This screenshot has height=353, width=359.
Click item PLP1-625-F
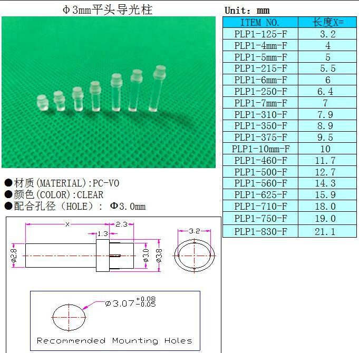click(x=260, y=195)
